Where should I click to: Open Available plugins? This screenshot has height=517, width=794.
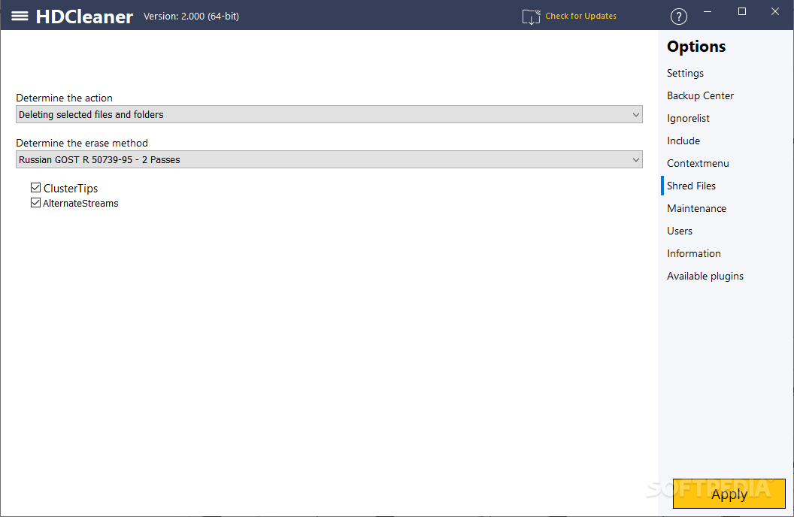point(705,277)
